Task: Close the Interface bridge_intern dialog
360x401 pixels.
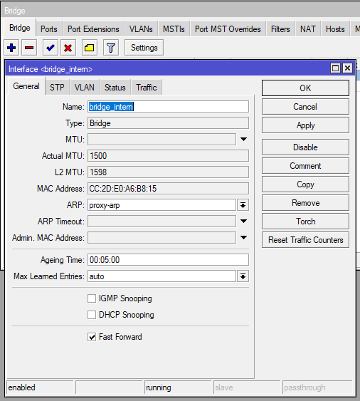Action: (x=347, y=68)
